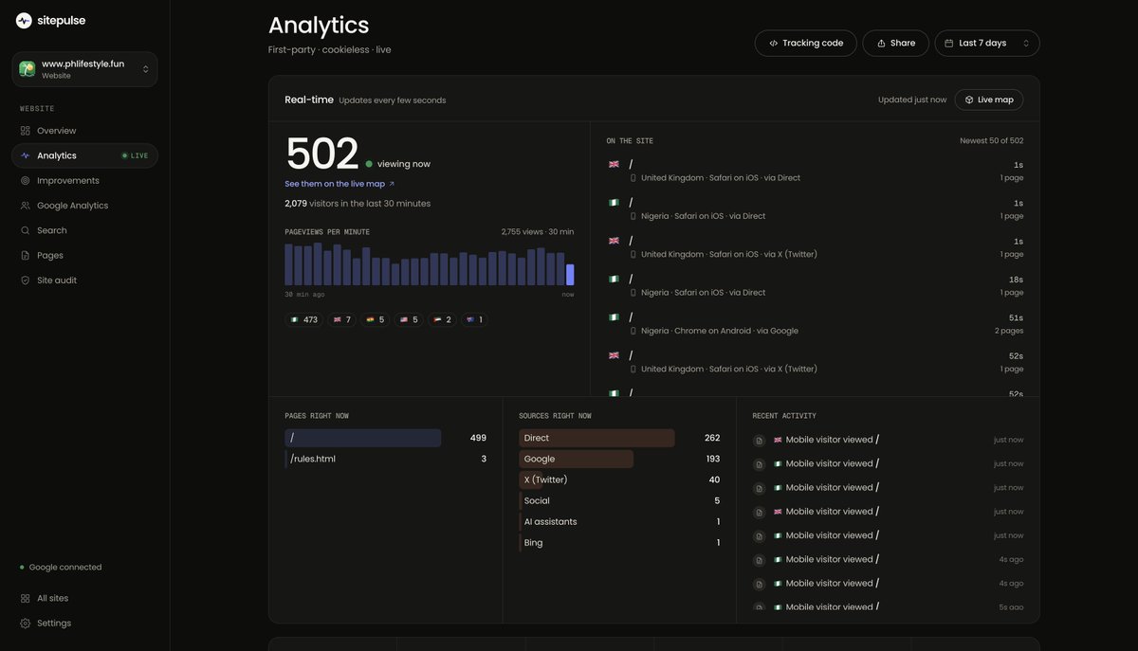
Task: Click the 502 viewing now count
Action: click(x=322, y=154)
